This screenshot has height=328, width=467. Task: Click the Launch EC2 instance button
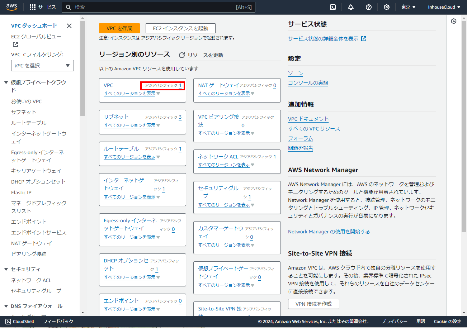coord(180,28)
